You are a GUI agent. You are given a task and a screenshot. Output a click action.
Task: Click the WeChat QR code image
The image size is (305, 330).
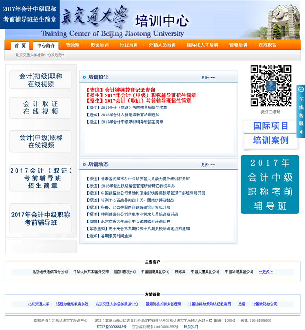point(271,86)
